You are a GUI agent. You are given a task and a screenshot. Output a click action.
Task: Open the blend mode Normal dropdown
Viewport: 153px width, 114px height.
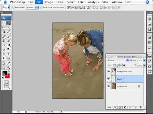point(118,60)
